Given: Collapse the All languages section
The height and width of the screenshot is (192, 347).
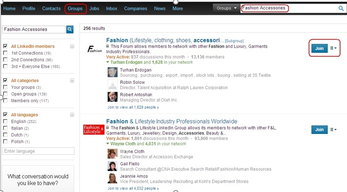Looking at the screenshot, I should pos(72,115).
